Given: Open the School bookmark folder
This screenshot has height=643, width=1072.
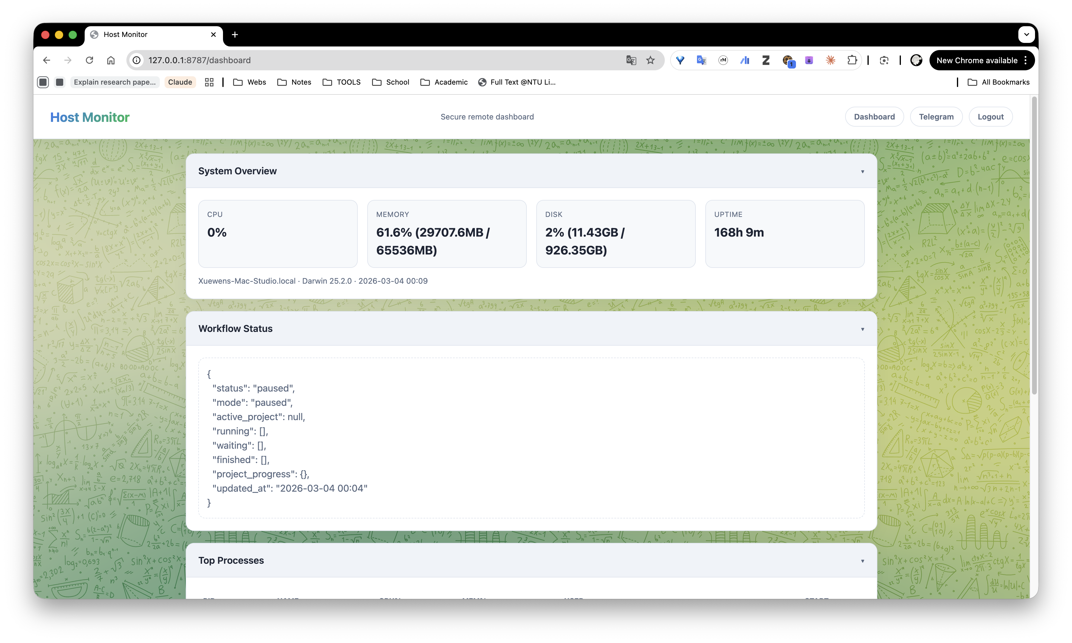Looking at the screenshot, I should [x=391, y=82].
